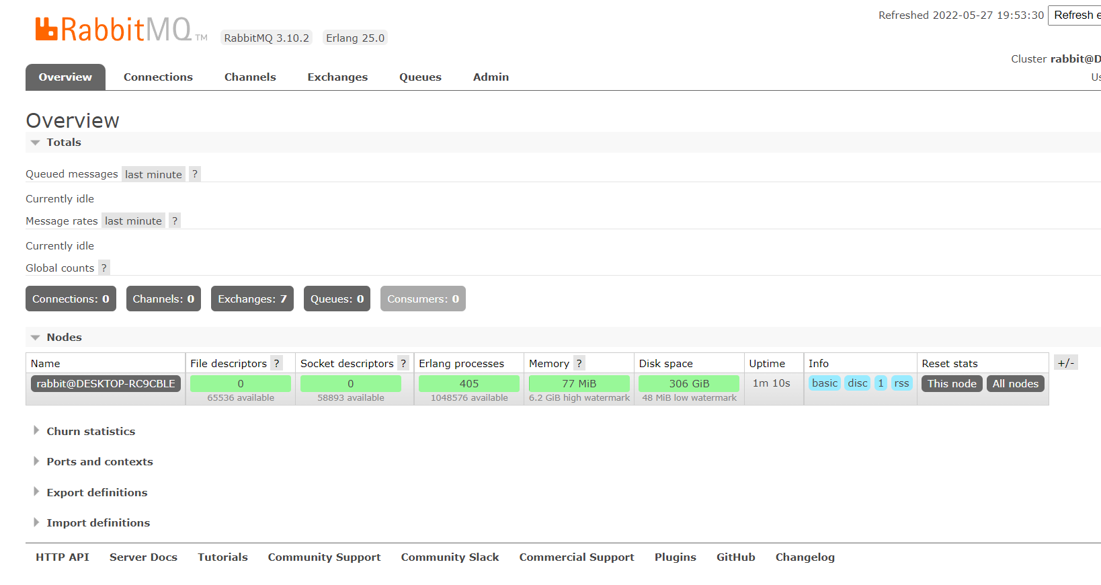The width and height of the screenshot is (1101, 585).
Task: Open the Changelog link
Action: 805,557
